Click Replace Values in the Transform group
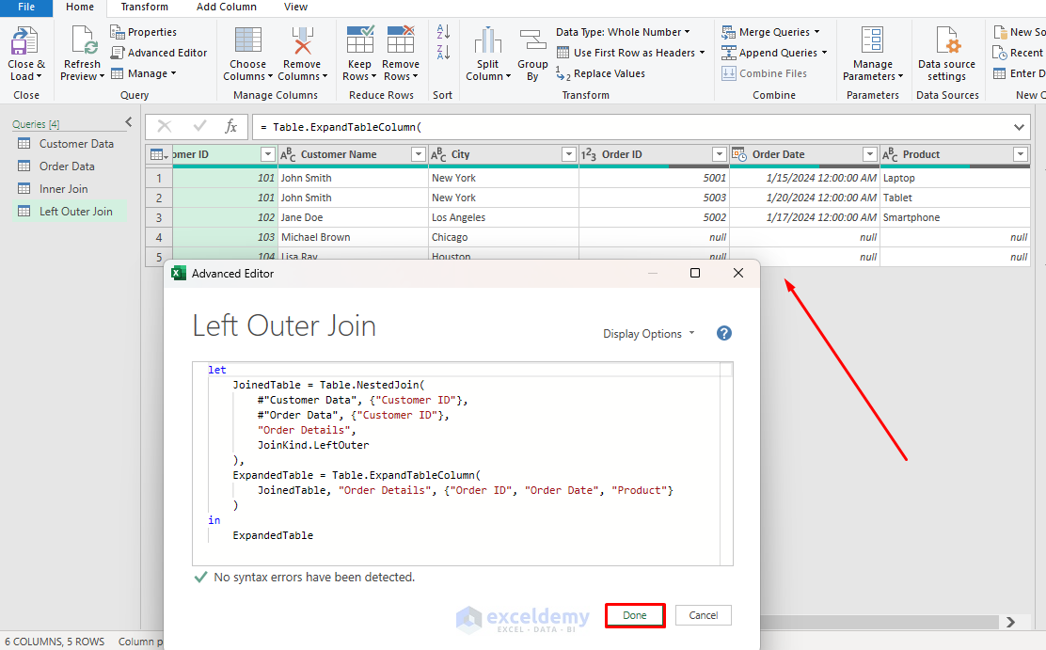1046x650 pixels. (x=600, y=73)
